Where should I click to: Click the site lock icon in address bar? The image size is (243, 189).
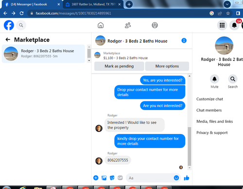tap(32, 13)
